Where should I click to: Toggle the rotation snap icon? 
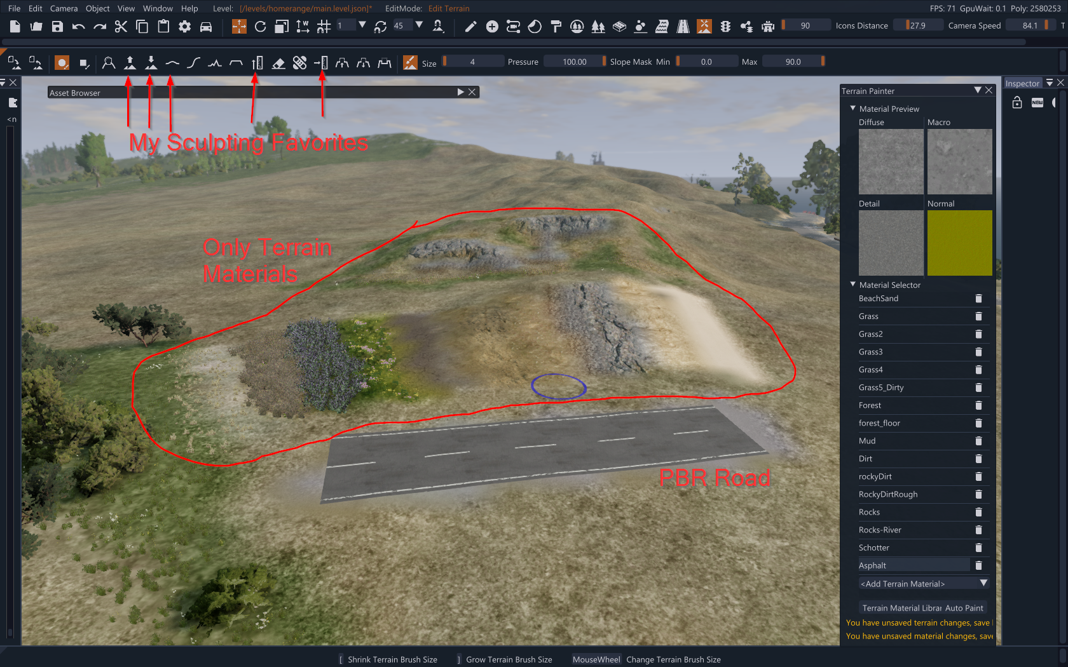380,26
